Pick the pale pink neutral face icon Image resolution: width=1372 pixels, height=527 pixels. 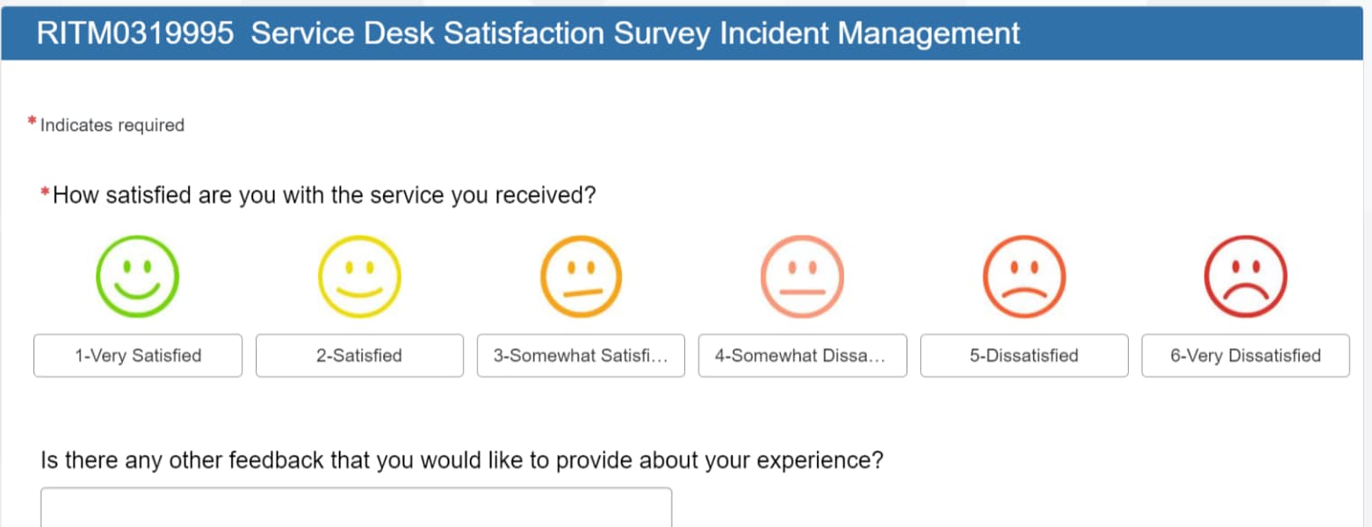803,276
